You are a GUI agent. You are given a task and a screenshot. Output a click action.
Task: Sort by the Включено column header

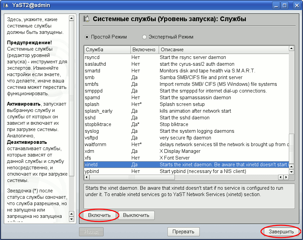[x=145, y=50]
